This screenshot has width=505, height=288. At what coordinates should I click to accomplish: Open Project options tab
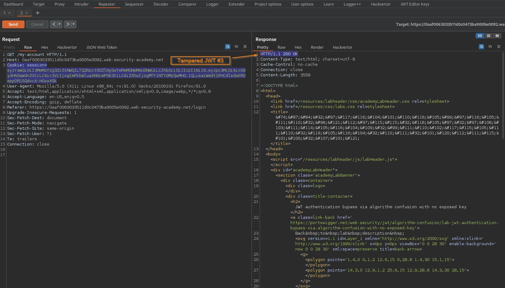pos(268,4)
